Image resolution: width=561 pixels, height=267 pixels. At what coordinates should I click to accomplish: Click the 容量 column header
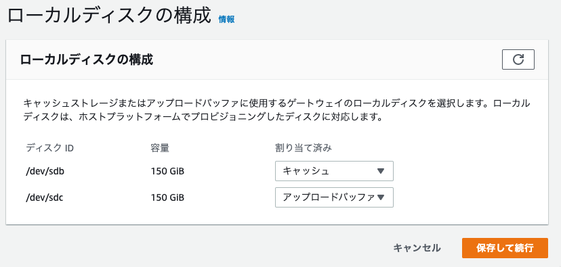(160, 148)
